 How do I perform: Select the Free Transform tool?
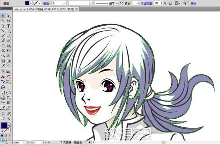(x=8, y=51)
